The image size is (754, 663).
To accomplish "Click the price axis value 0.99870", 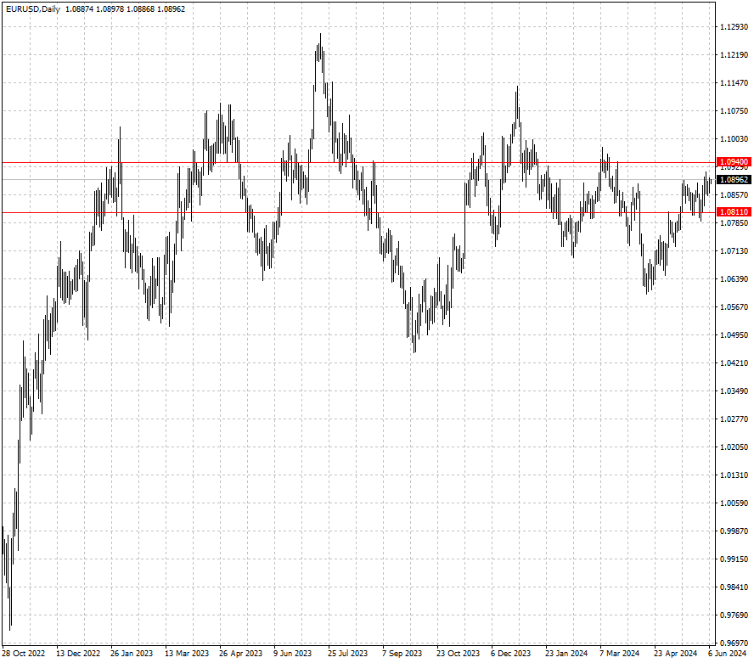I will (734, 531).
